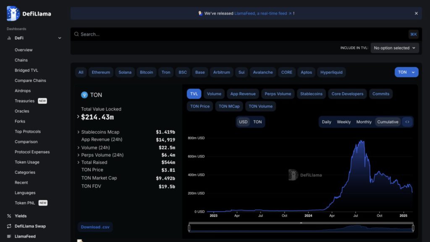430x242 pixels.
Task: Click the LlamaFeed list icon
Action: click(9, 236)
